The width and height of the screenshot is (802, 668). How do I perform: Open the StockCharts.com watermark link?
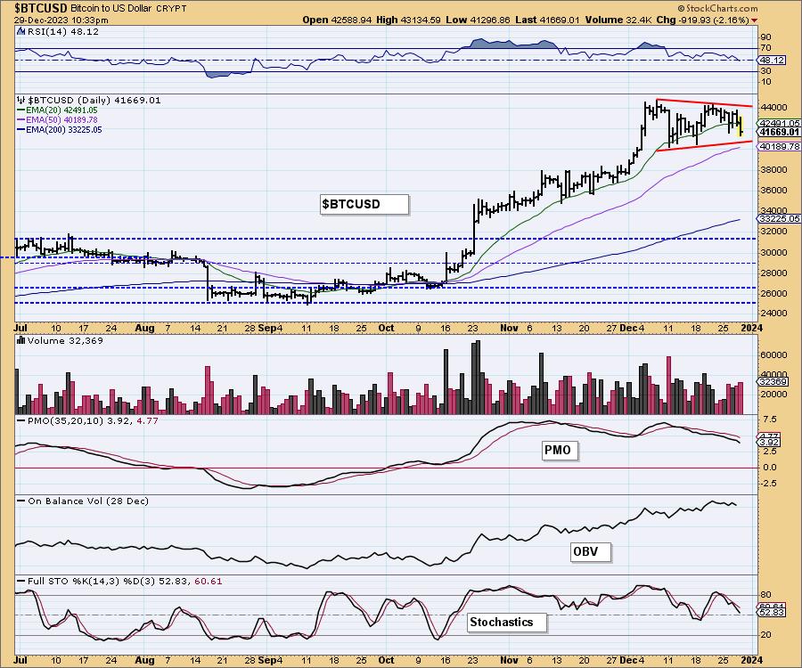[x=722, y=8]
